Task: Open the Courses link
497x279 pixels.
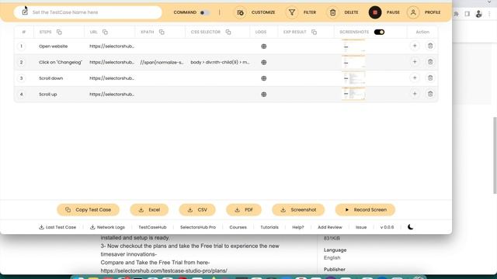Action: [238, 227]
